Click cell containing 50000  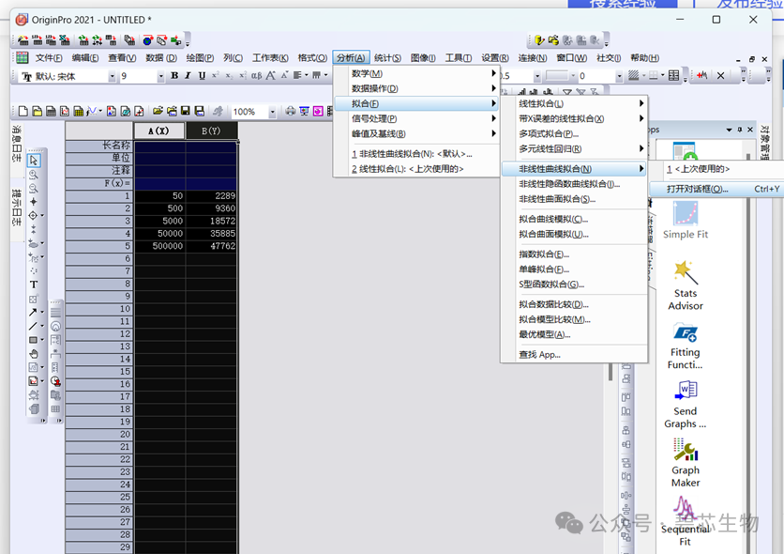tap(159, 234)
